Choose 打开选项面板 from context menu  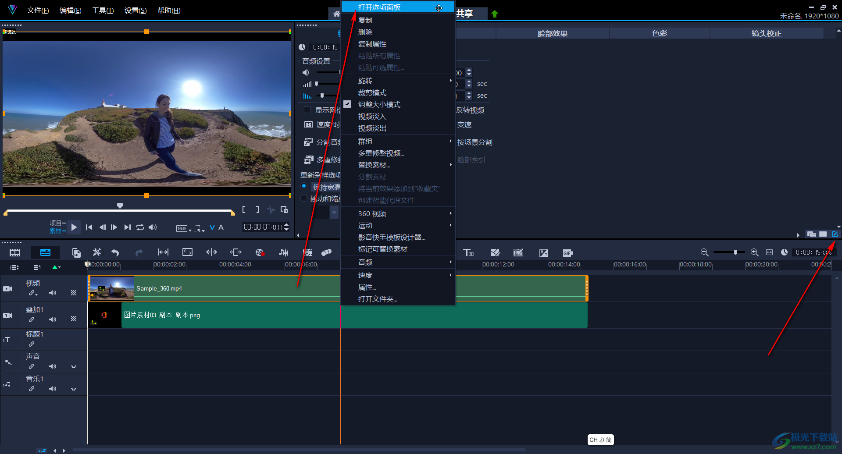tap(398, 7)
